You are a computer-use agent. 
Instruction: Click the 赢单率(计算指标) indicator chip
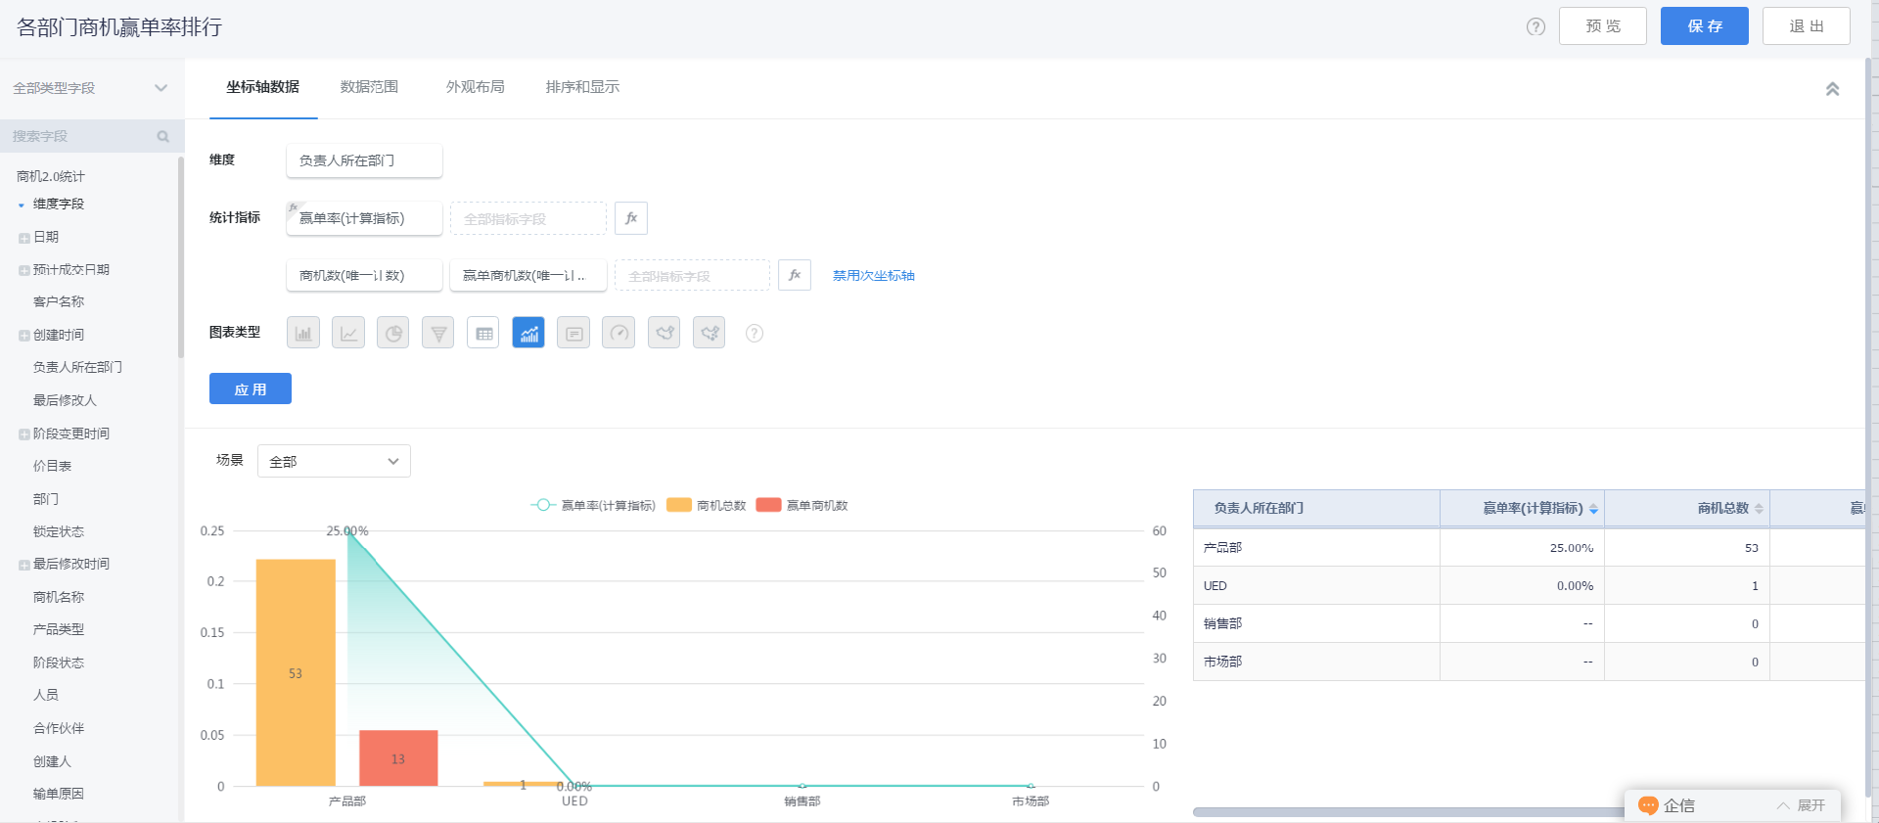click(x=364, y=218)
